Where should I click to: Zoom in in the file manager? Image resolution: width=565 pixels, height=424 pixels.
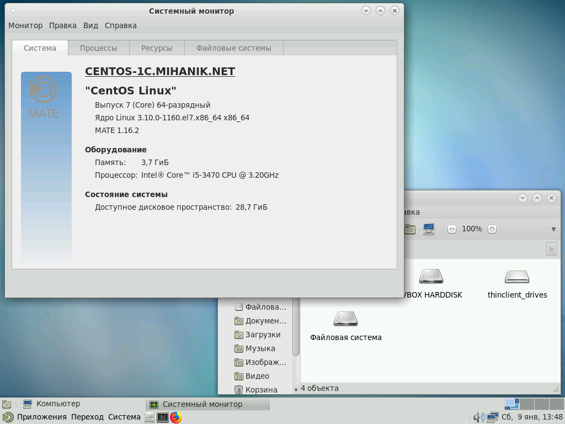click(x=492, y=229)
